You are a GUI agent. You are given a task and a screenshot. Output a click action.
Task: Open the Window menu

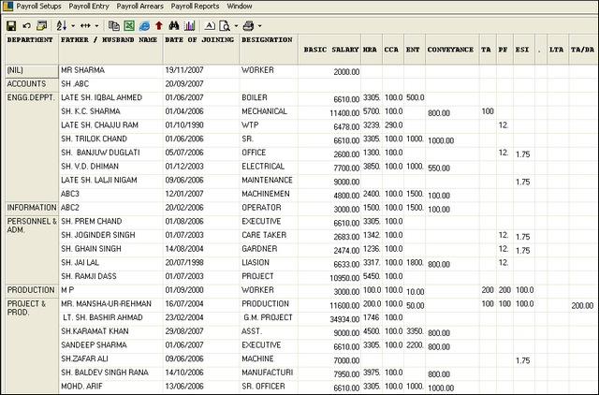pyautogui.click(x=240, y=7)
